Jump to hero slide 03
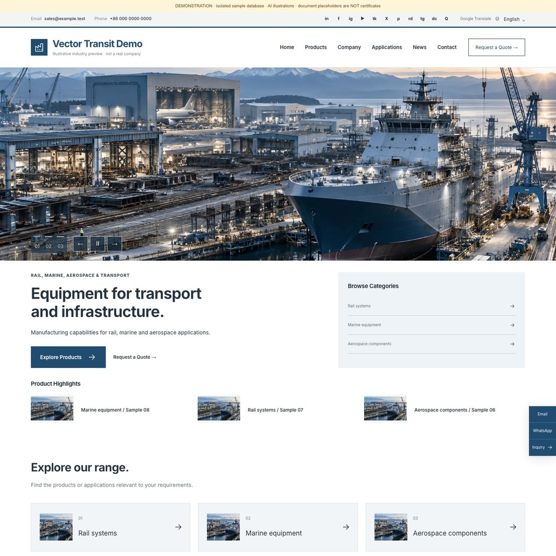The image size is (556, 556). [61, 246]
